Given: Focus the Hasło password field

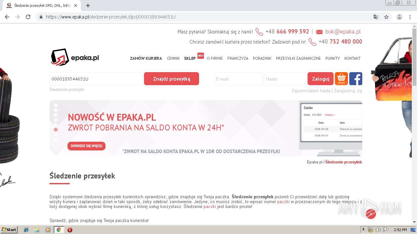Looking at the screenshot, I should pos(286,79).
